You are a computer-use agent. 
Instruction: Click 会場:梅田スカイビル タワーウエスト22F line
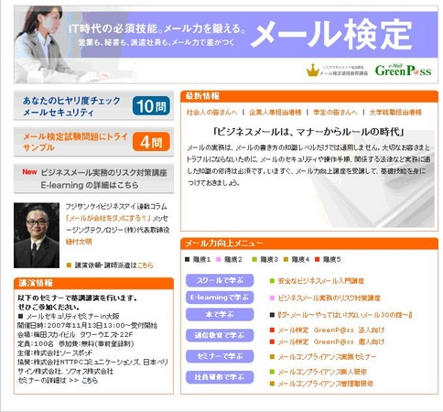(x=75, y=334)
